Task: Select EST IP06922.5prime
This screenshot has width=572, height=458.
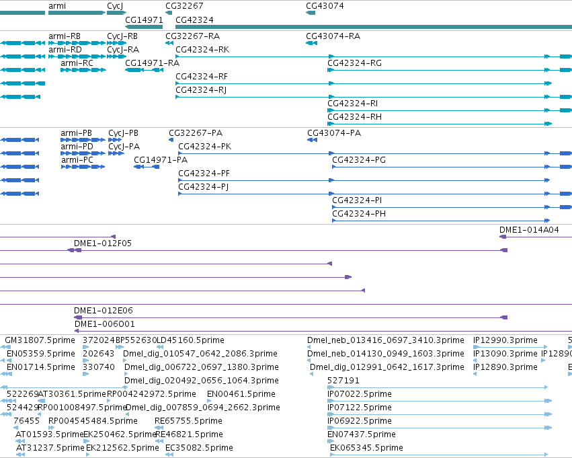Action: click(x=360, y=422)
